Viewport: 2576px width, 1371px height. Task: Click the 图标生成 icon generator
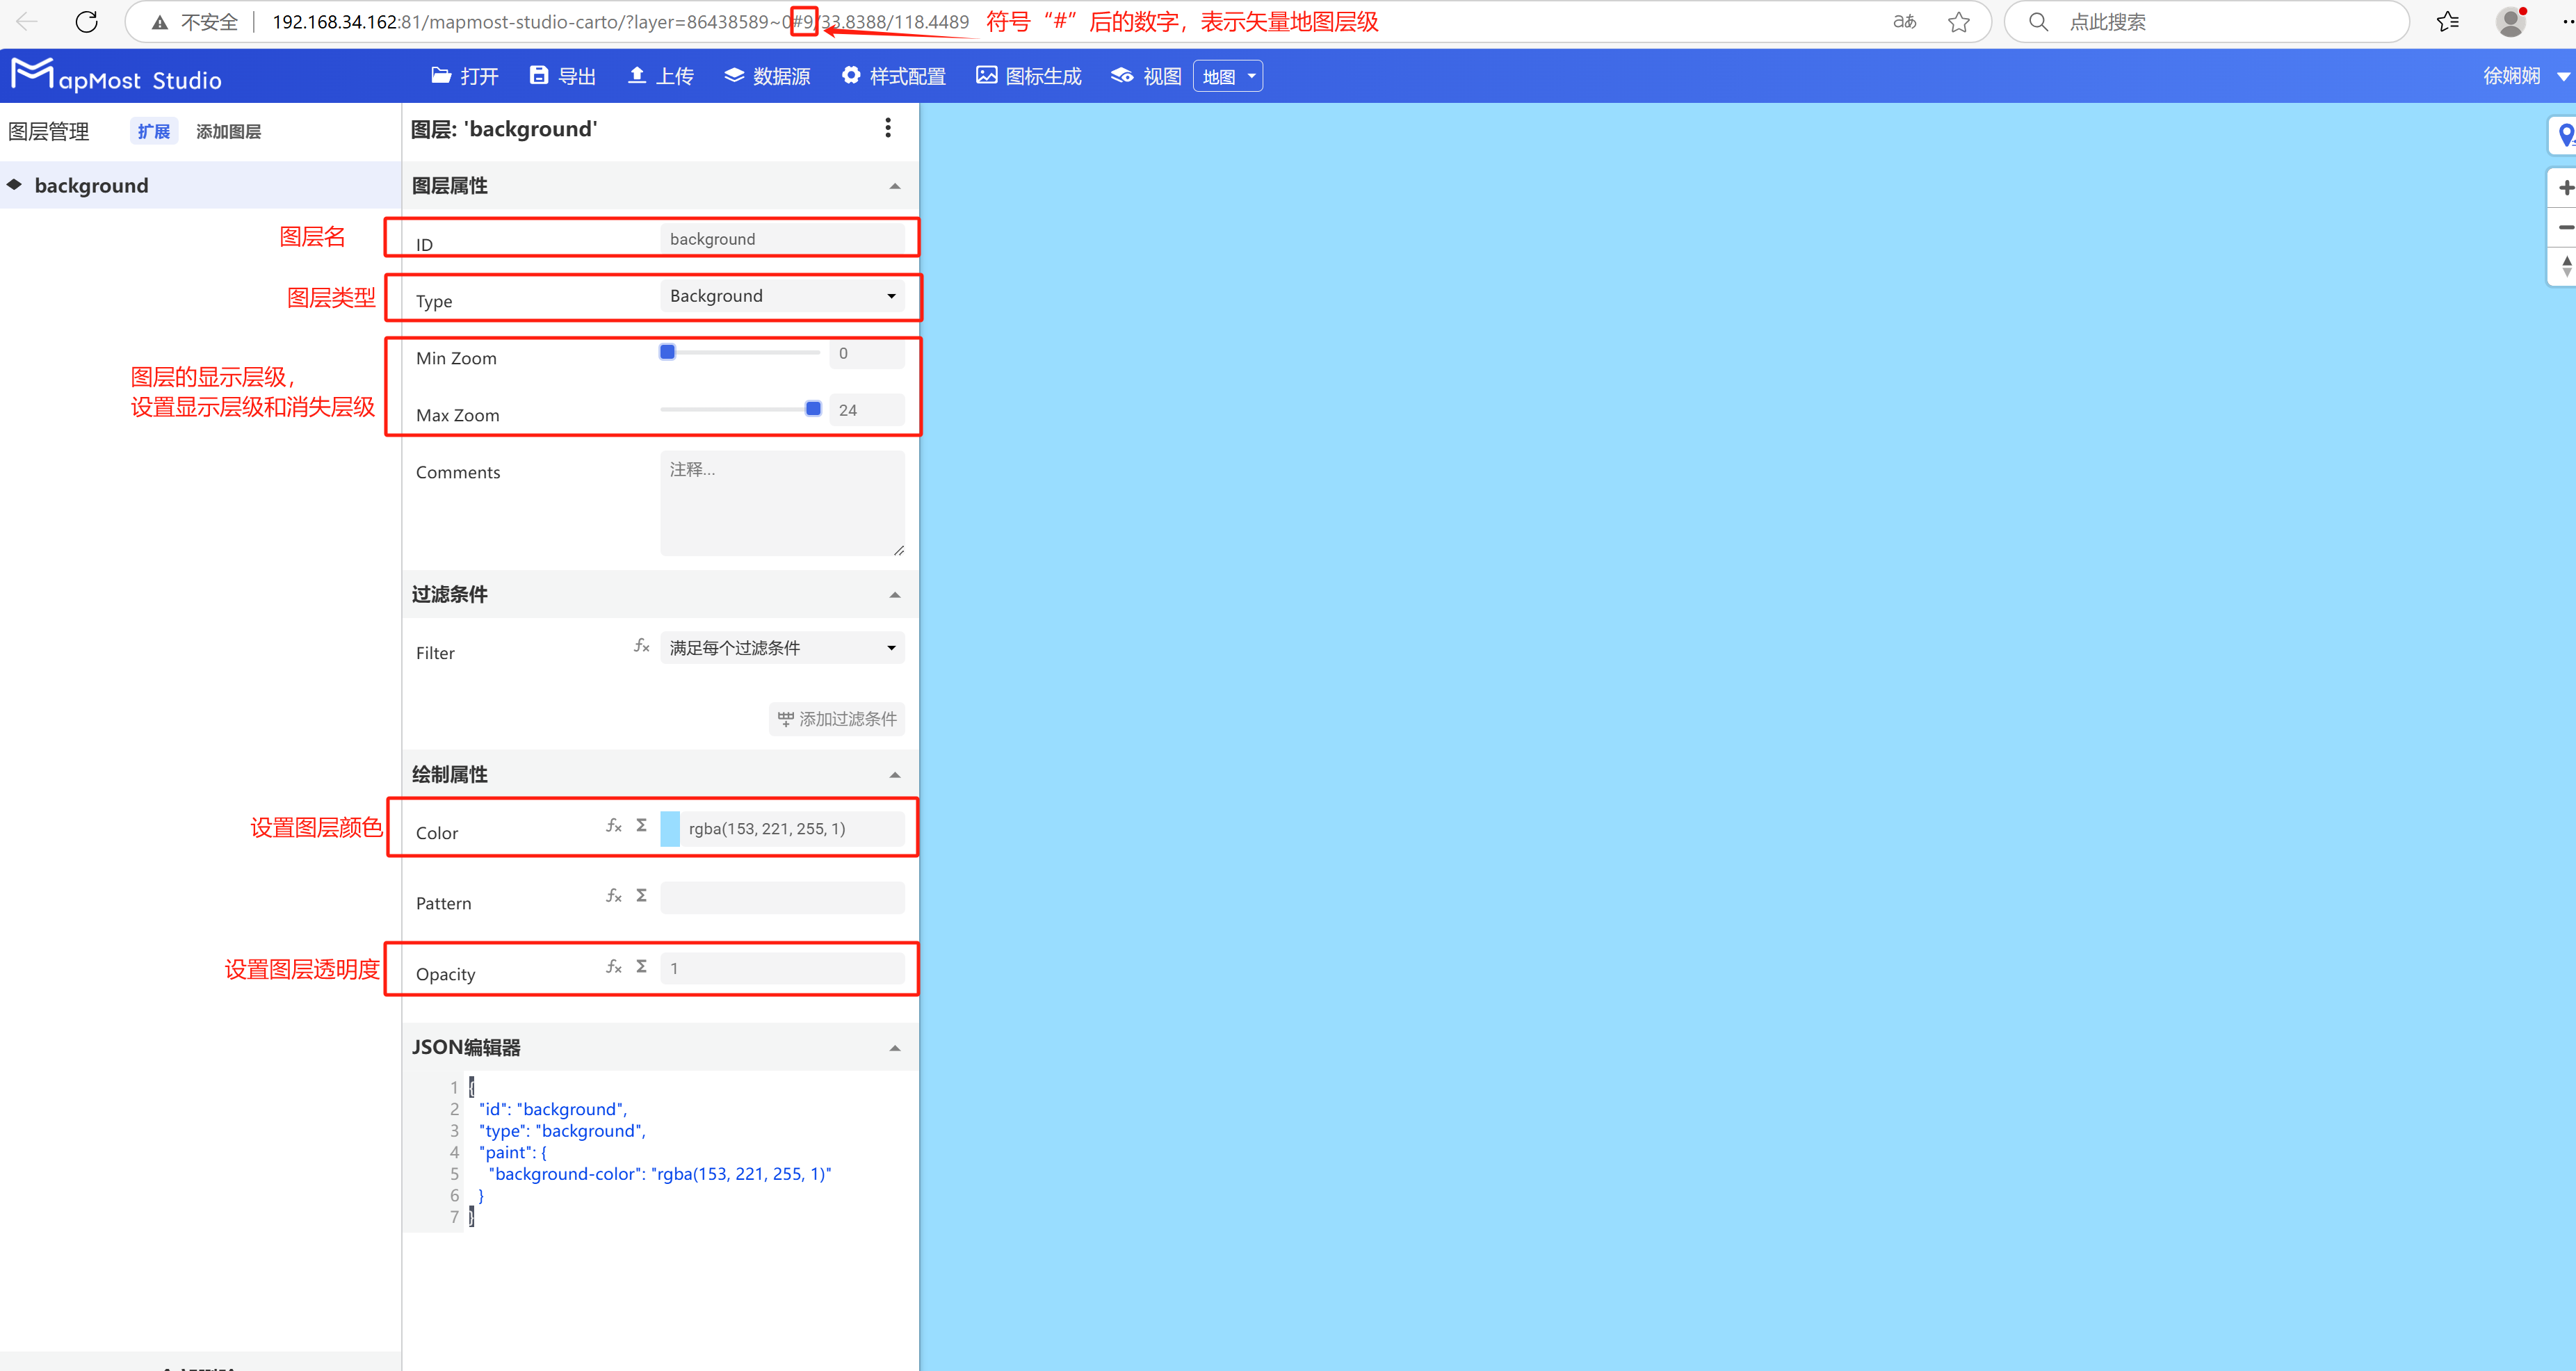coord(1028,75)
